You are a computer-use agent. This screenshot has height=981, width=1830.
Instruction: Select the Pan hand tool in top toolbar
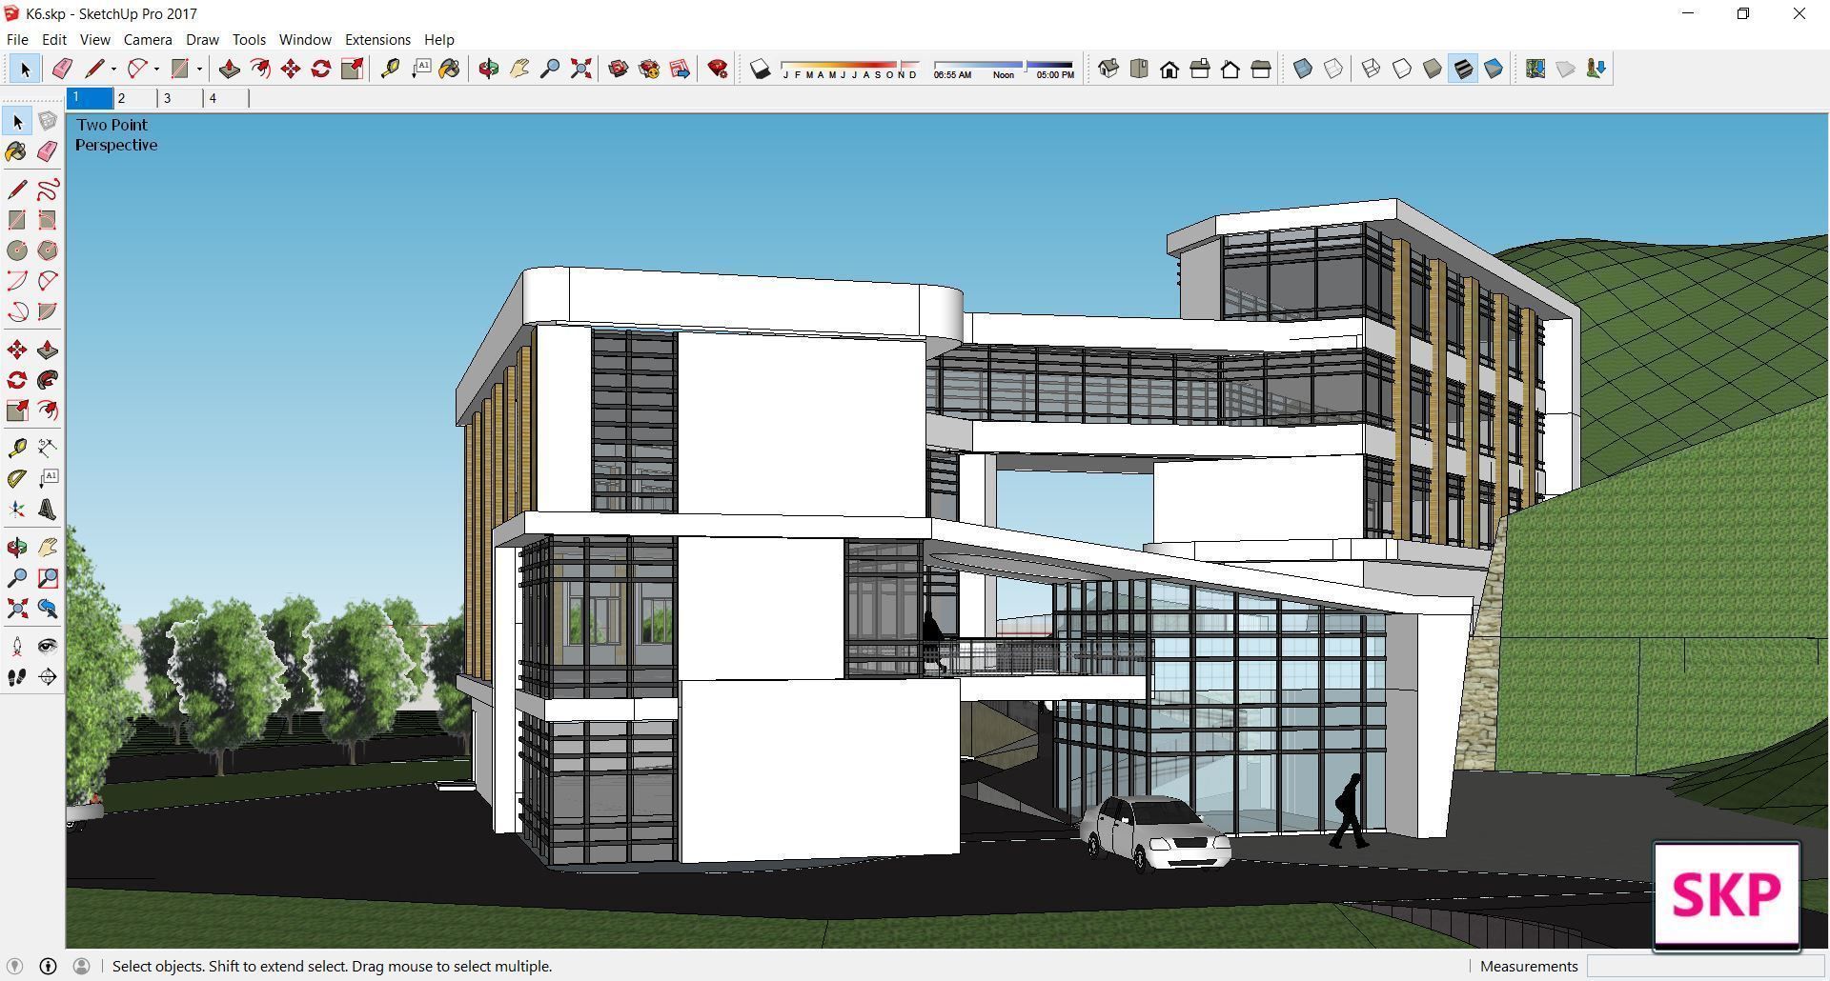pyautogui.click(x=519, y=69)
